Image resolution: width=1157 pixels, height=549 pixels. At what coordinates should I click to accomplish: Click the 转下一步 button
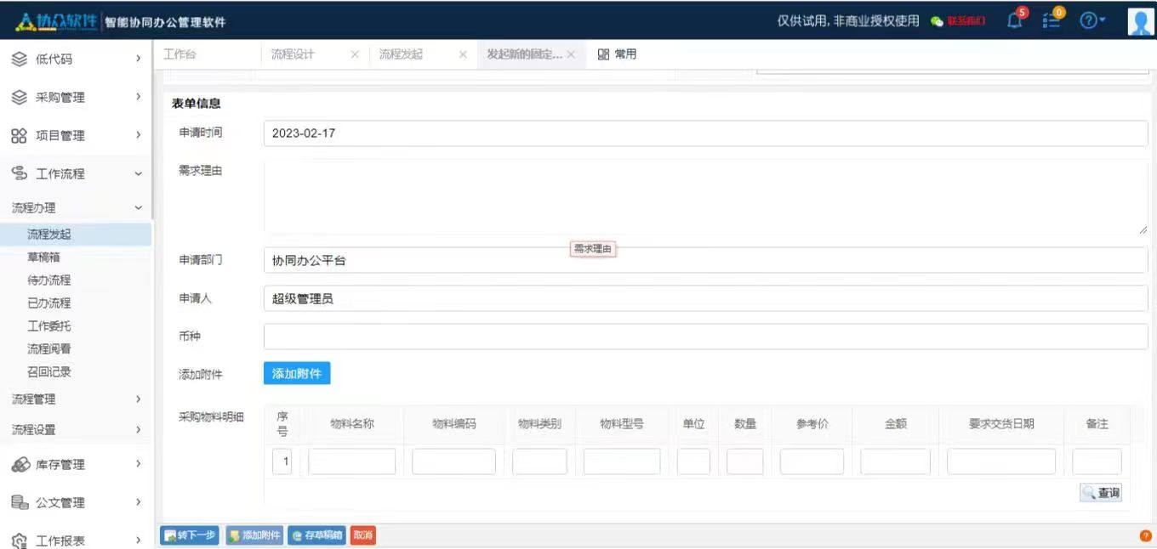click(190, 535)
